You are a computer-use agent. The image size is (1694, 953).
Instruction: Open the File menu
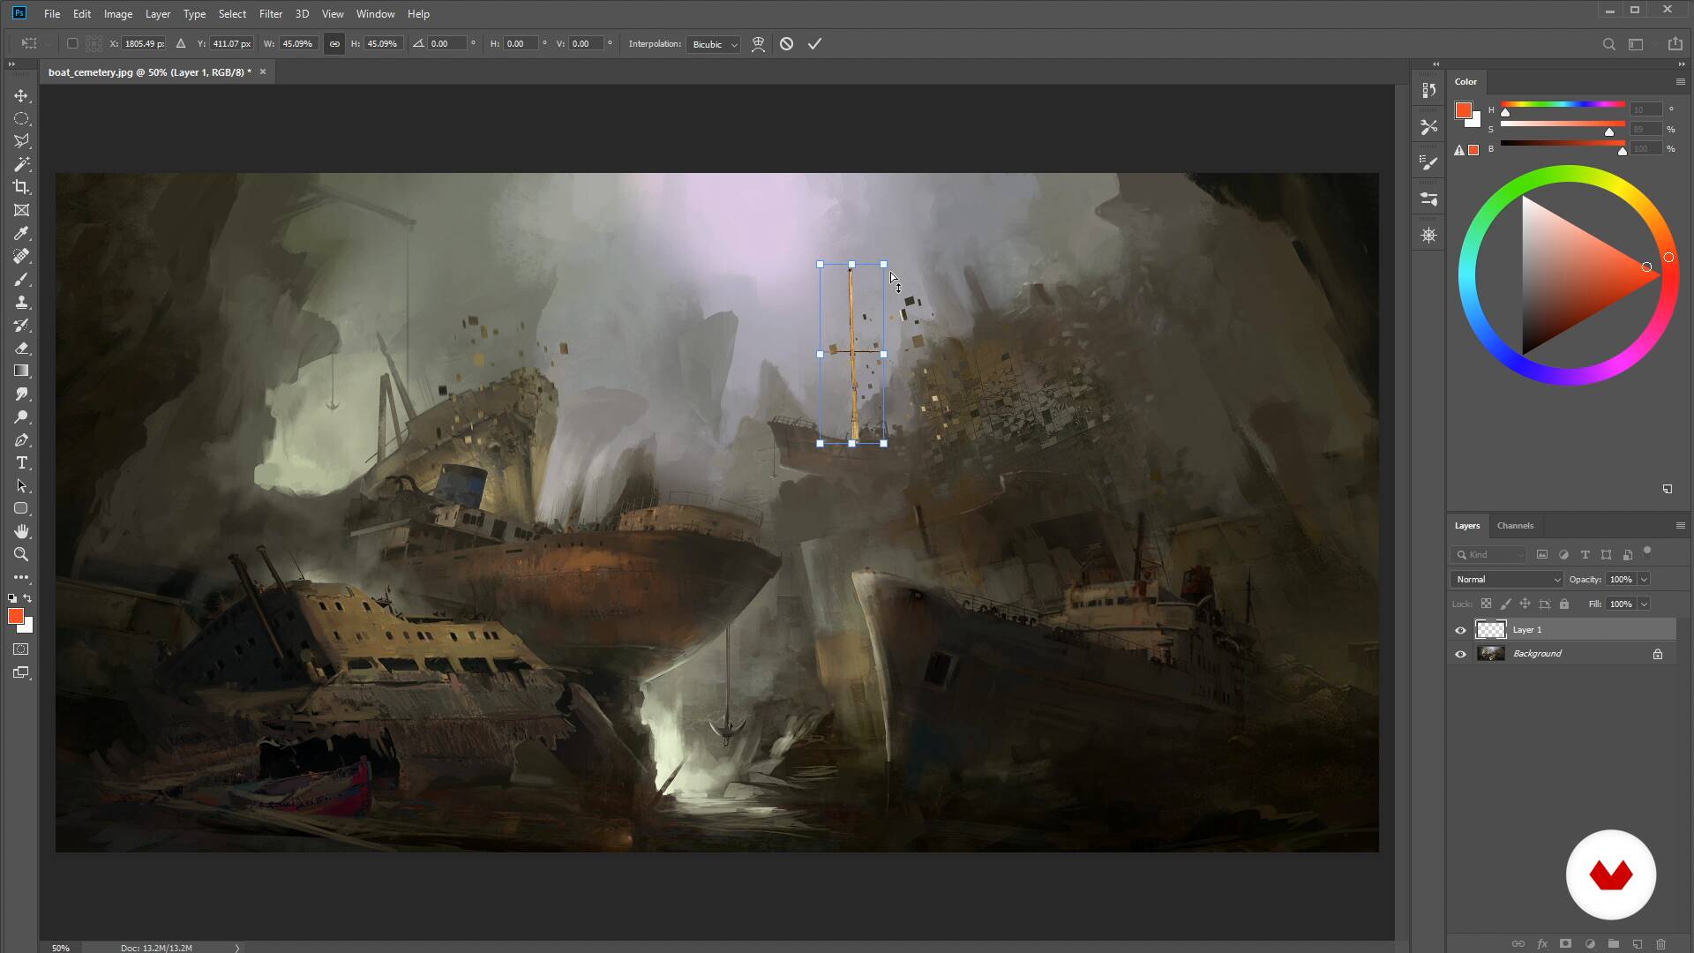click(x=52, y=14)
